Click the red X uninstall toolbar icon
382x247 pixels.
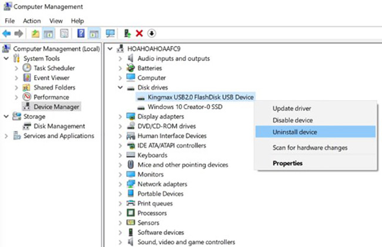[x=139, y=33]
